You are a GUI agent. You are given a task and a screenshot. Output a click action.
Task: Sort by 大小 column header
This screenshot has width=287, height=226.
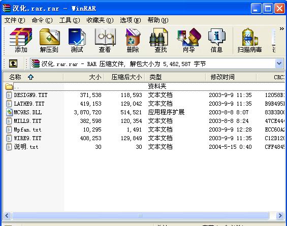[84, 77]
